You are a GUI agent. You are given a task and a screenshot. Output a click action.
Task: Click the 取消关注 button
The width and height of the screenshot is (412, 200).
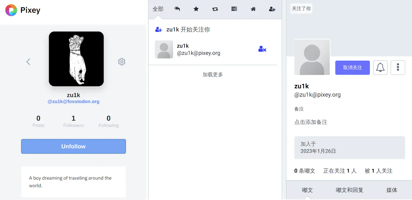[x=352, y=67]
